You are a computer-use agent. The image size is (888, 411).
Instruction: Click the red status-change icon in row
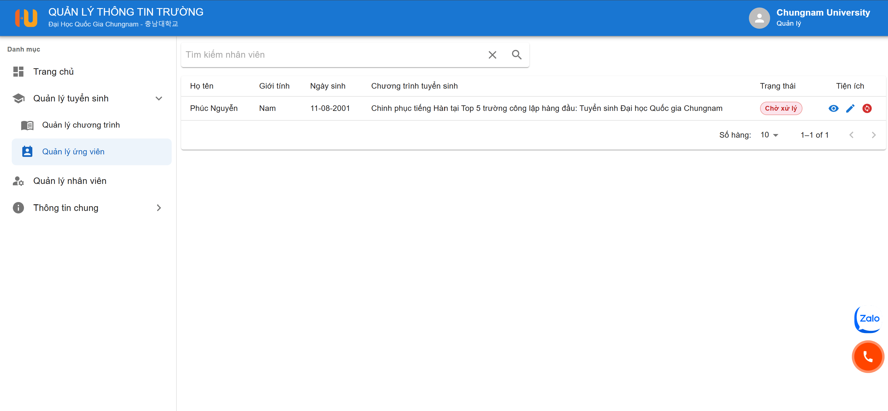(x=867, y=108)
